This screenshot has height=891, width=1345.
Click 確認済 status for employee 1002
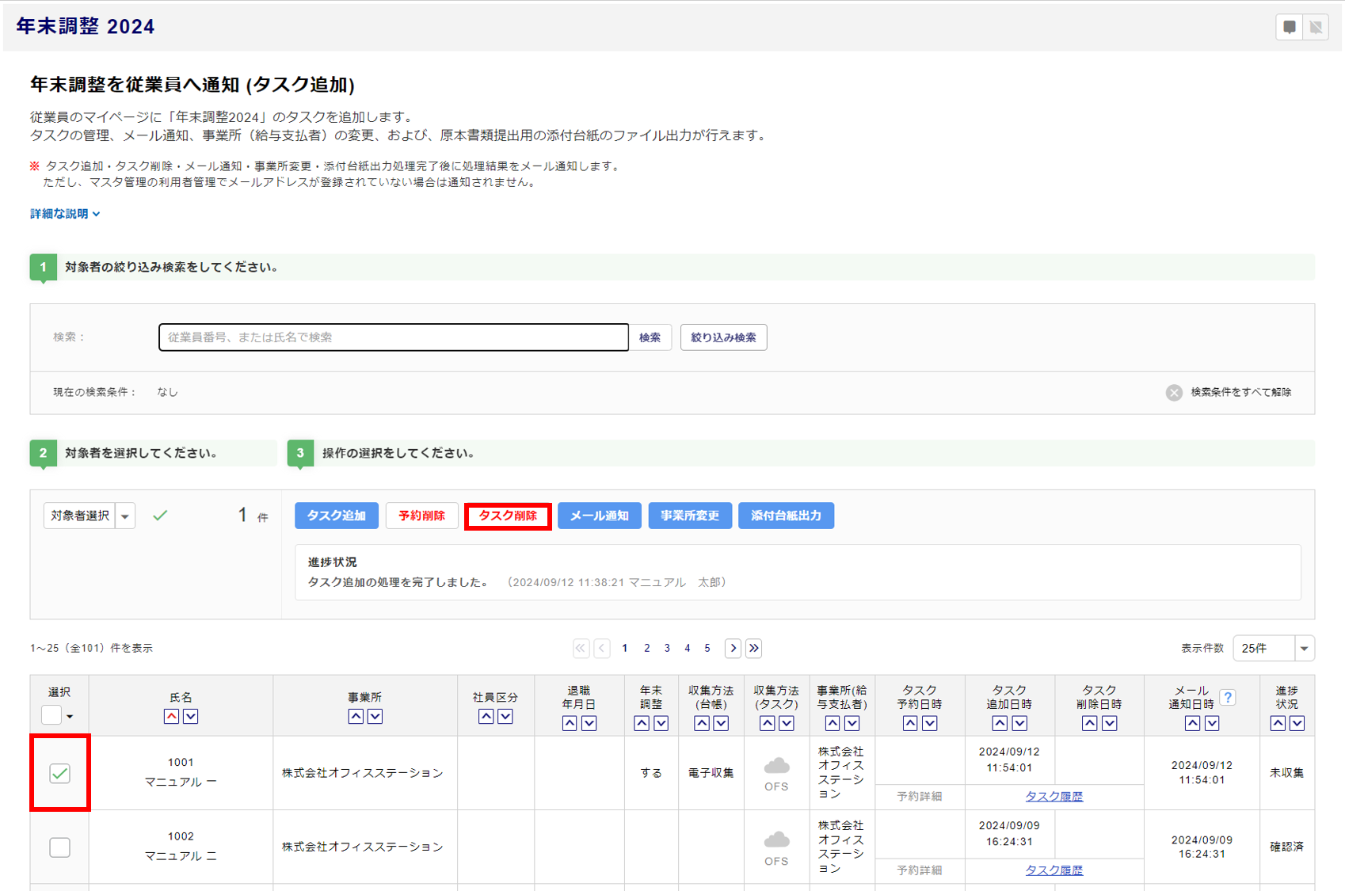1287,847
